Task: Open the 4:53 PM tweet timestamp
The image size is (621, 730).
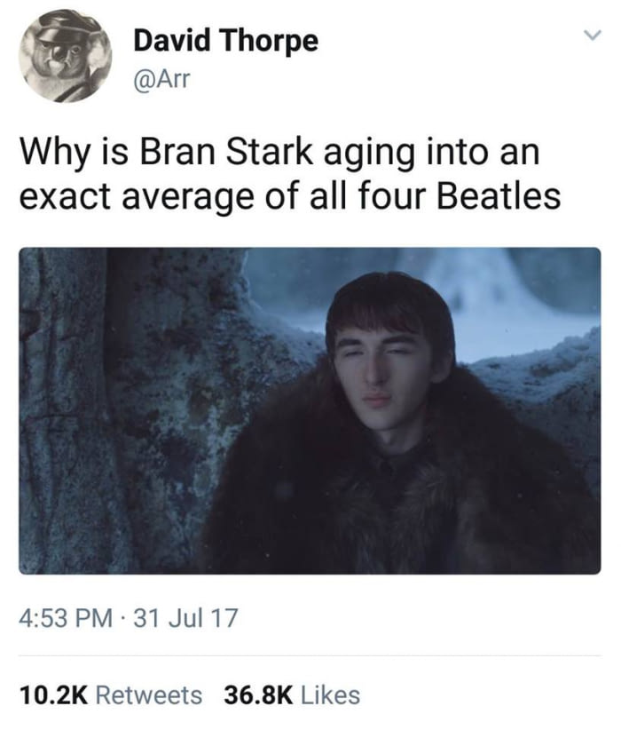Action: [66, 618]
